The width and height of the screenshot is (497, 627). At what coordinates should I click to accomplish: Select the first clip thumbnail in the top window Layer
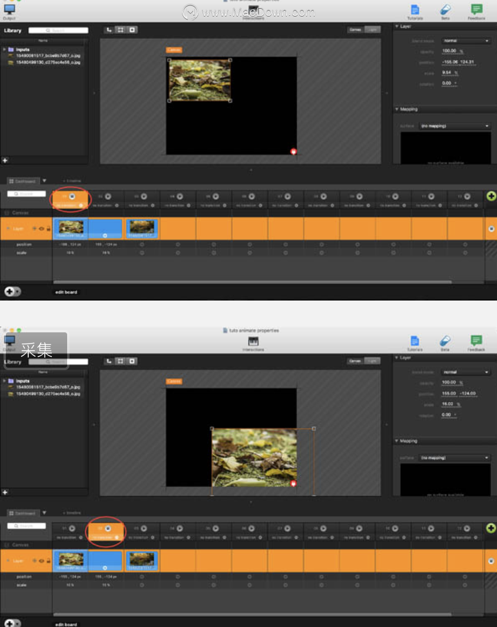pyautogui.click(x=71, y=228)
